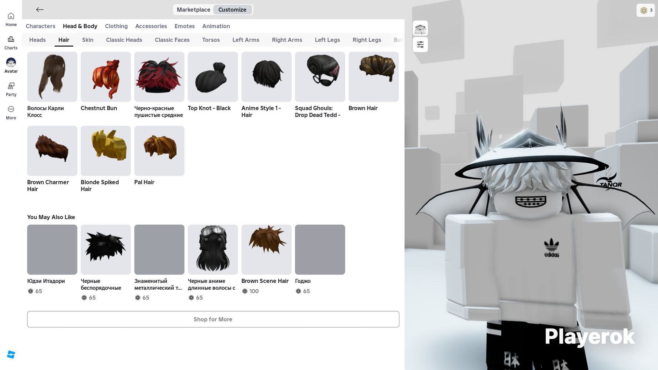Image resolution: width=658 pixels, height=370 pixels.
Task: Equip the Brown Charmer Hair
Action: pos(52,151)
